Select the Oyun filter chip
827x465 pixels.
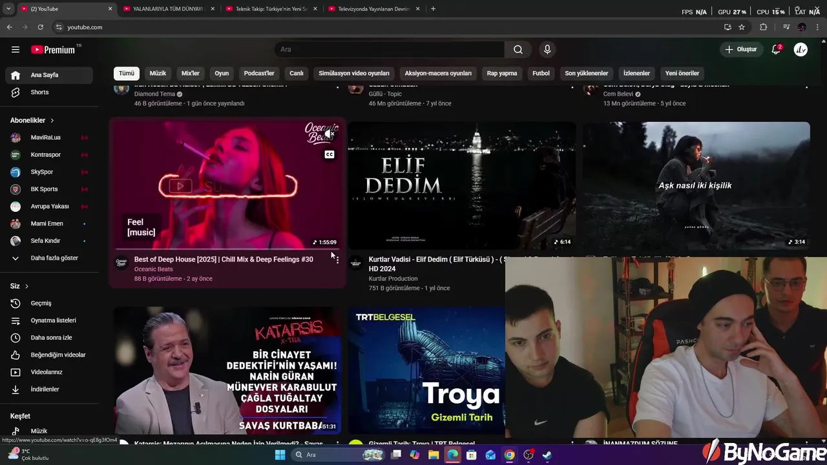pyautogui.click(x=222, y=73)
